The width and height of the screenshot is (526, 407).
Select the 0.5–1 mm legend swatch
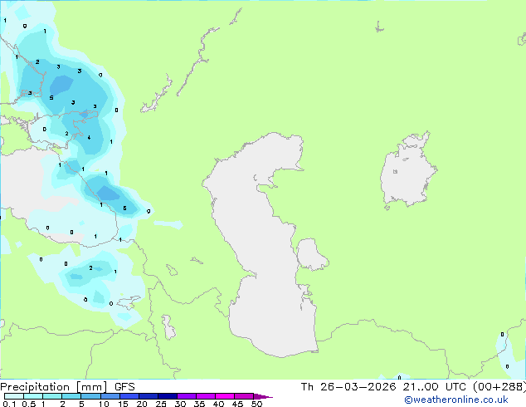(x=33, y=396)
